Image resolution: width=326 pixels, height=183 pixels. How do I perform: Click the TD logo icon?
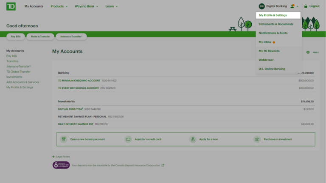click(x=11, y=6)
